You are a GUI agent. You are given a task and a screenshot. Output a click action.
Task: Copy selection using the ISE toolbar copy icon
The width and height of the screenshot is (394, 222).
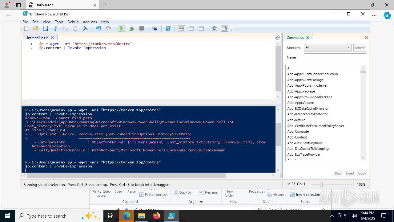pos(65,28)
